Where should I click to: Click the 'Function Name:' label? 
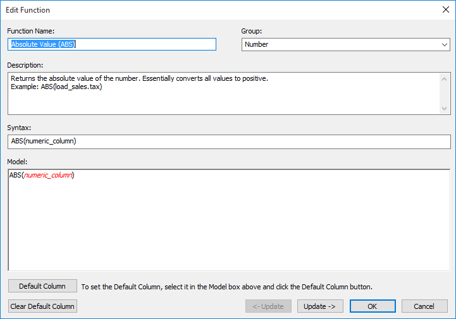tap(31, 31)
